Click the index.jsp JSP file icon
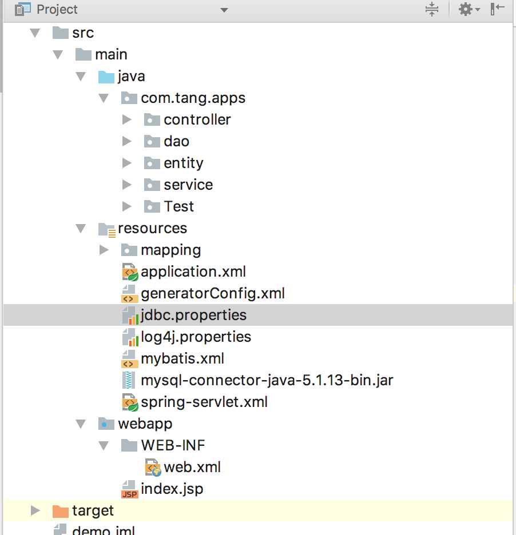 (x=130, y=490)
